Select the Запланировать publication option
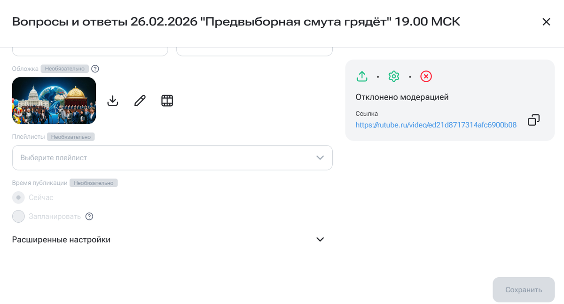 (x=18, y=216)
